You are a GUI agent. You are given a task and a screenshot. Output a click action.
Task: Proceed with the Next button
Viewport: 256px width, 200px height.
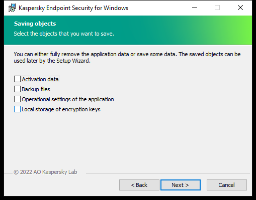(x=181, y=185)
